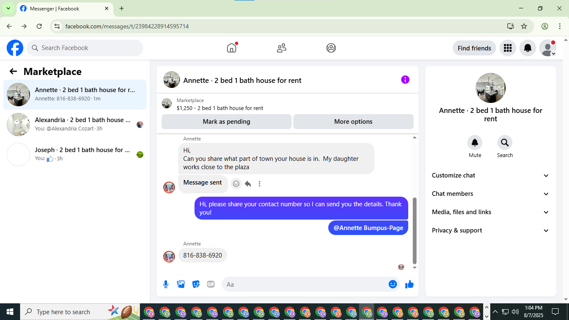Click the chat scrollbar up arrow
Screen dimensions: 569x320
pos(414,137)
